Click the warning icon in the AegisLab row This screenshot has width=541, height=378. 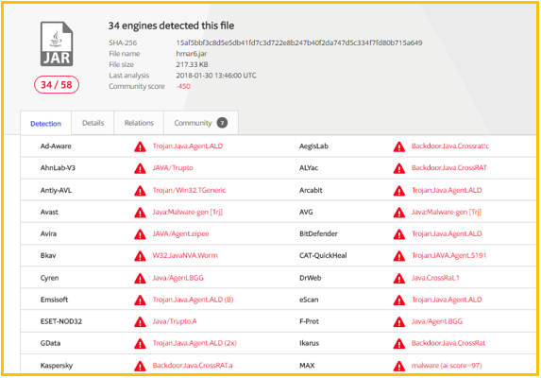pyautogui.click(x=399, y=146)
